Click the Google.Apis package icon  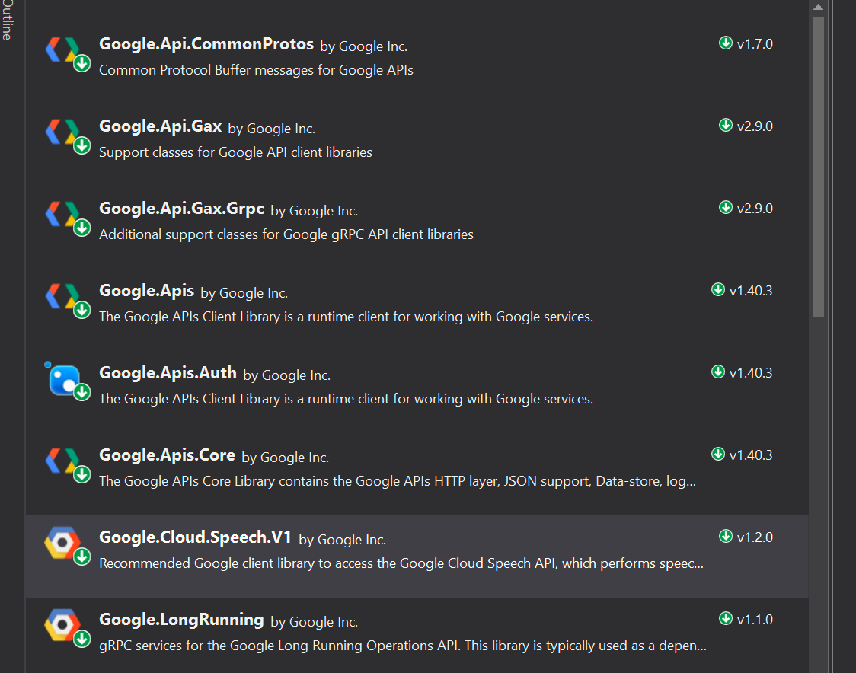pyautogui.click(x=65, y=296)
